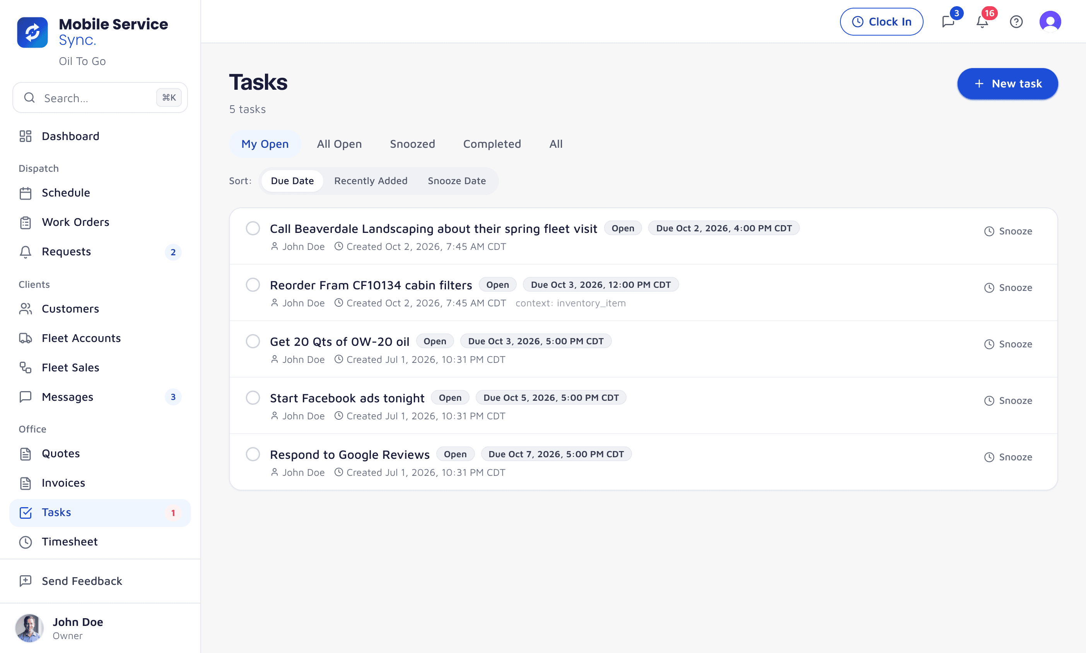Sort tasks by Recently Added
1086x653 pixels.
[x=371, y=181]
